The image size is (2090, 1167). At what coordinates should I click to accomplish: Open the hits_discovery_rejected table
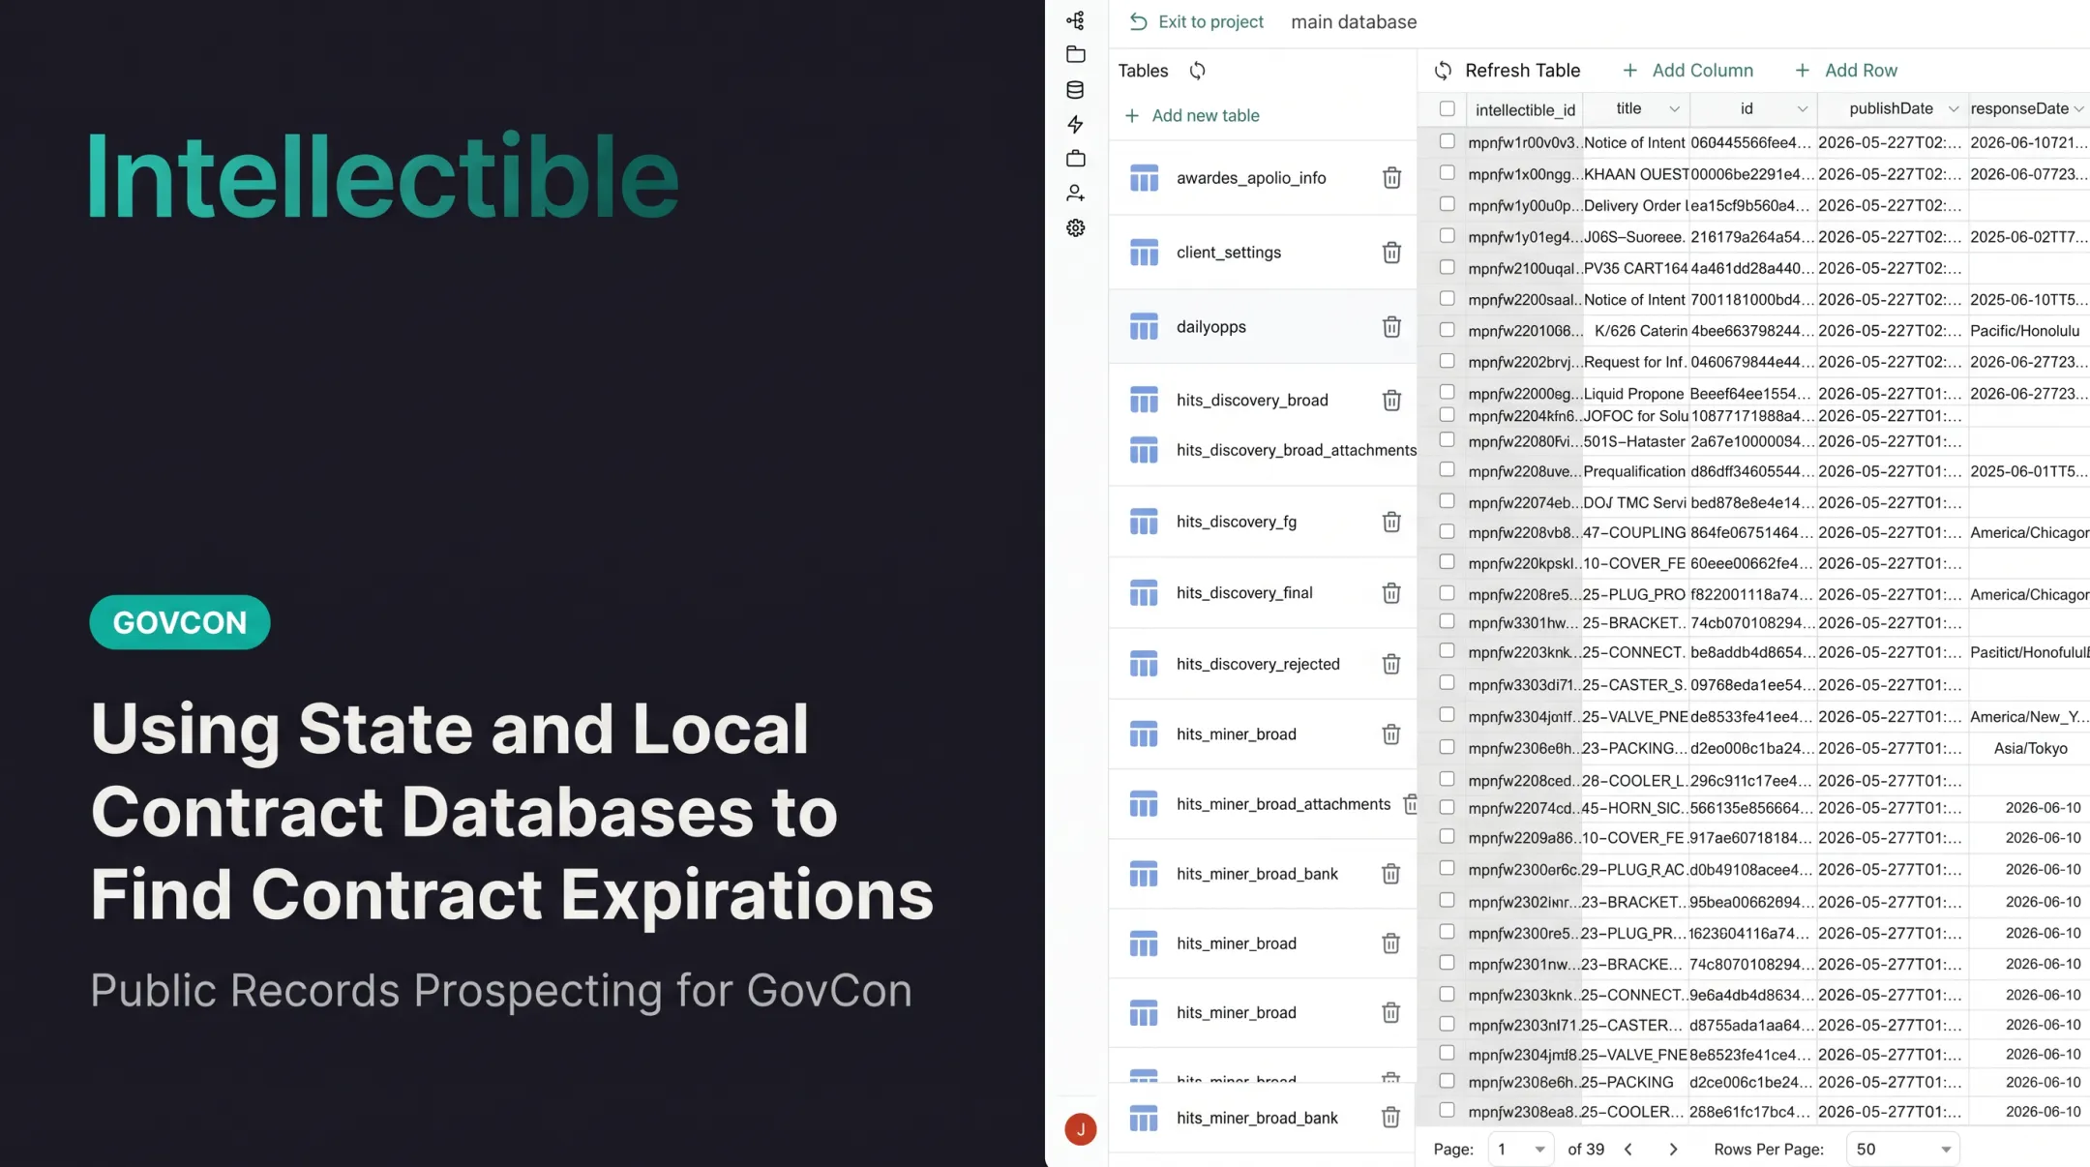pos(1258,664)
